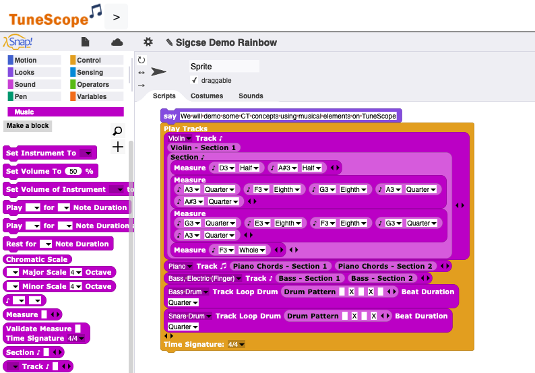This screenshot has height=373, width=535.
Task: Toggle first empty Bass Drum pattern slot
Action: click(x=342, y=292)
